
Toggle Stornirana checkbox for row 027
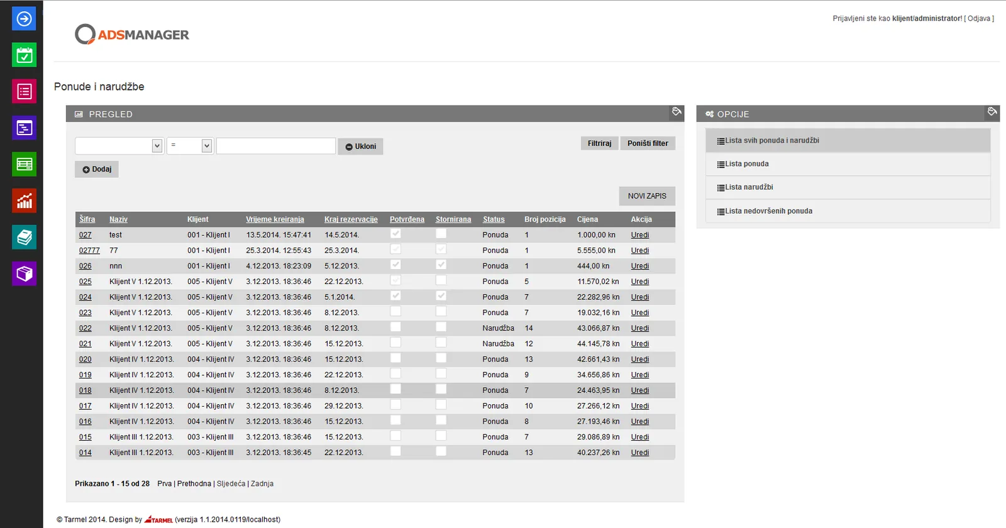click(441, 234)
